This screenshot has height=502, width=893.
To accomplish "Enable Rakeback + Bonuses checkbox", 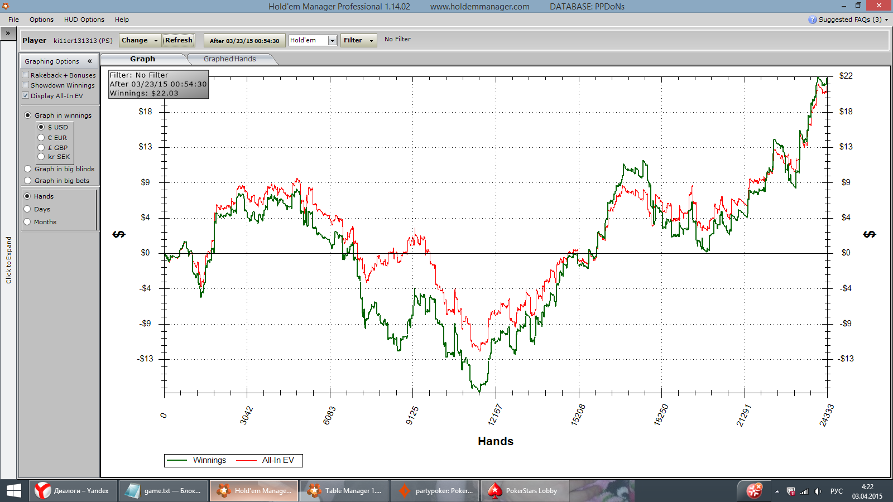I will click(26, 75).
